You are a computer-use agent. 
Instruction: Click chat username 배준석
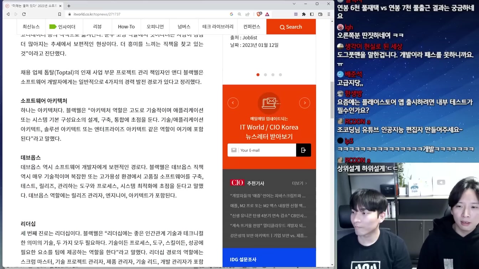353,74
